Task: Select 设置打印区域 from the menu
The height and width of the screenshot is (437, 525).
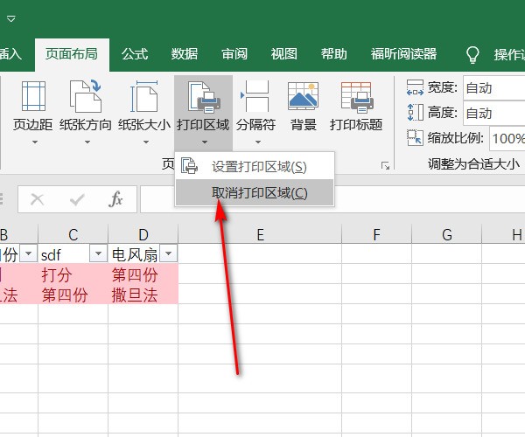Action: (259, 166)
